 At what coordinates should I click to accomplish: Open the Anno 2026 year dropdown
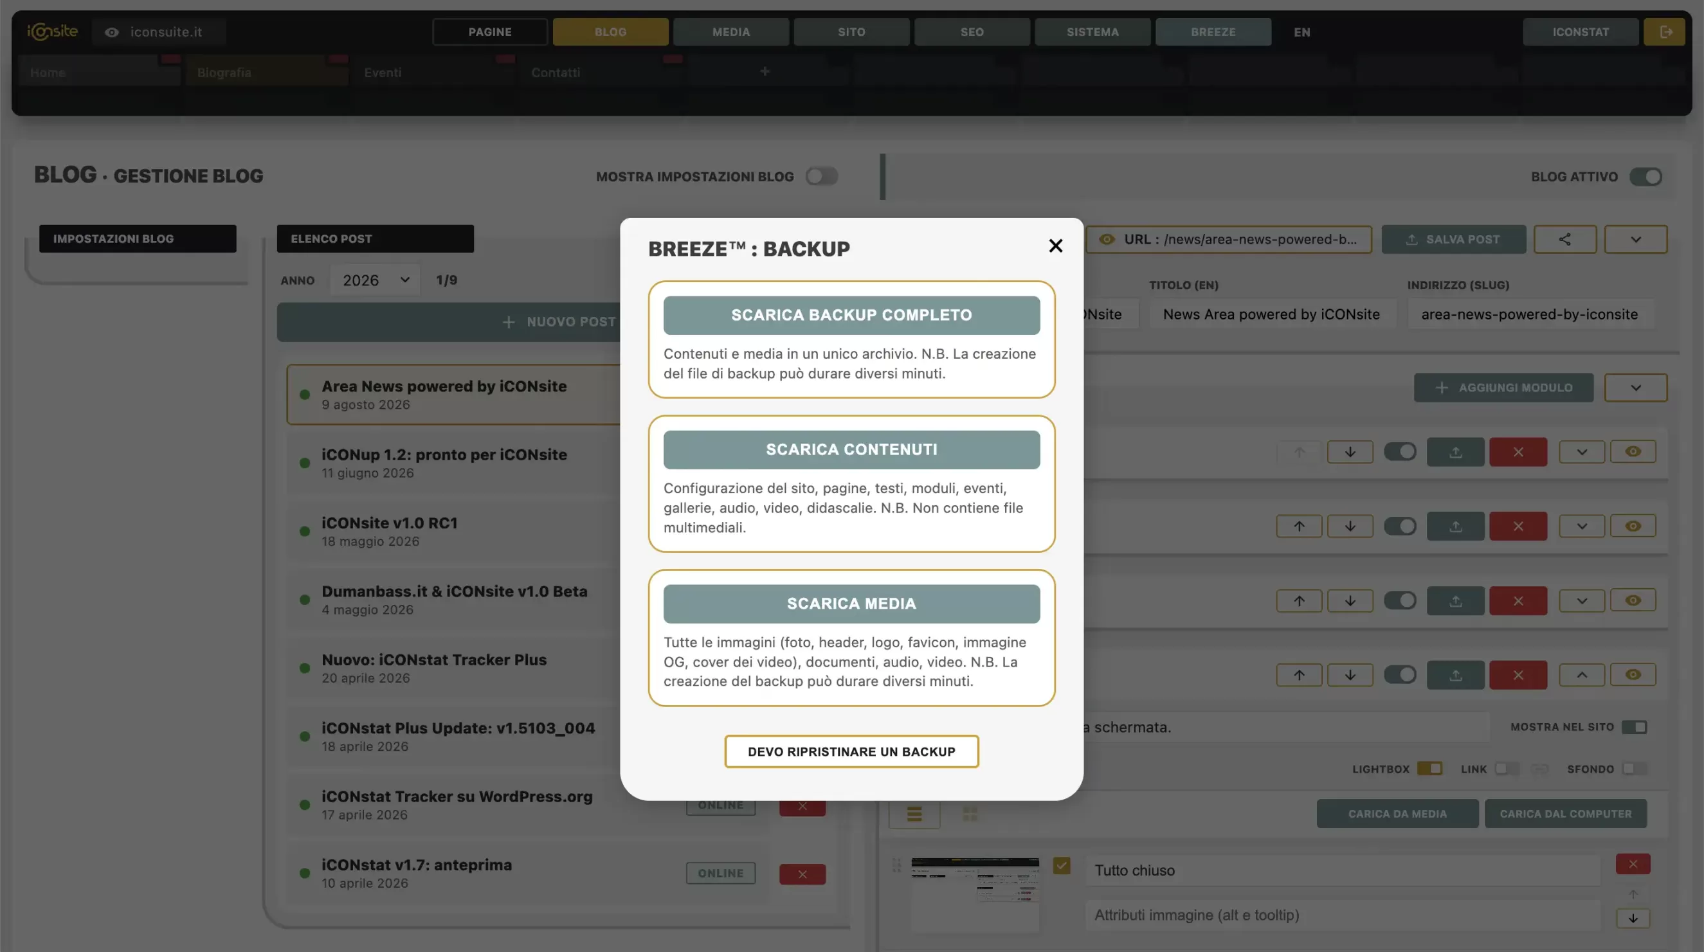pyautogui.click(x=375, y=280)
